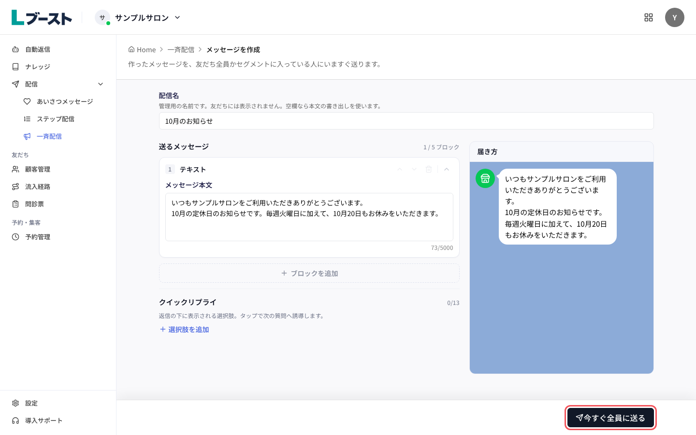
Task: Click the book icon beside ナレッジ
Action: tap(15, 67)
